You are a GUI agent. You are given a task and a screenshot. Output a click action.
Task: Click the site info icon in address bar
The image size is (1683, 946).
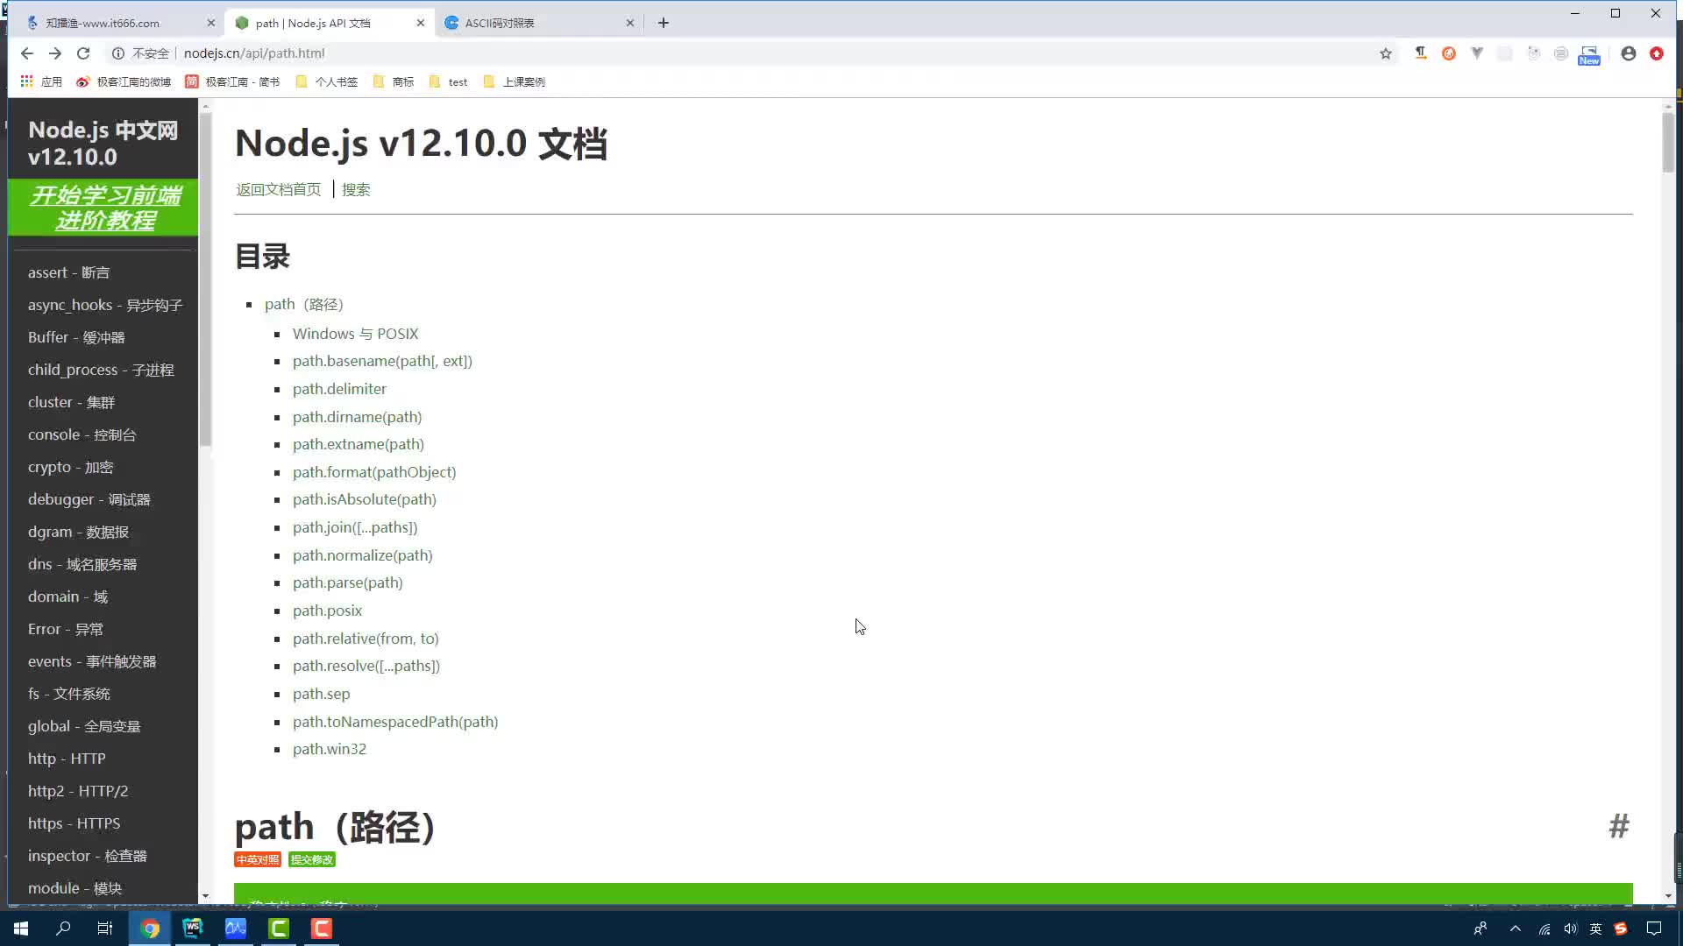coord(118,53)
